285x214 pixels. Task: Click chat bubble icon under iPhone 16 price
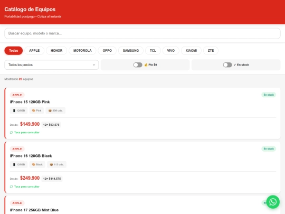(11, 187)
